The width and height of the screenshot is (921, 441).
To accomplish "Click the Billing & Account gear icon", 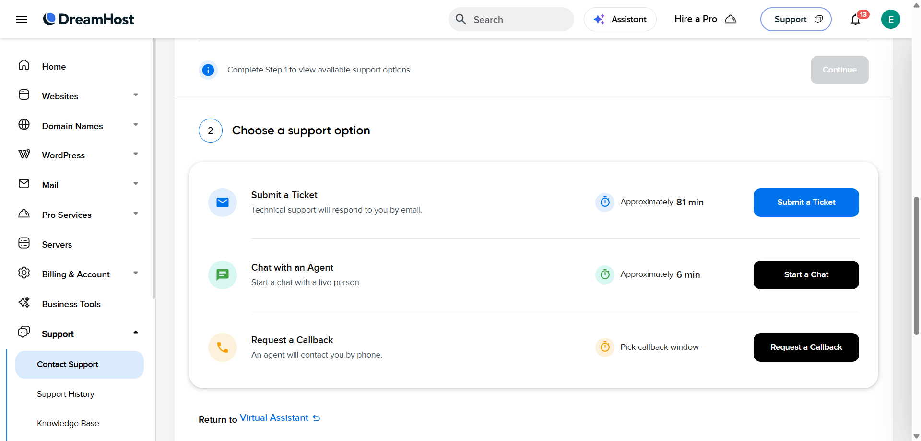I will pyautogui.click(x=24, y=273).
